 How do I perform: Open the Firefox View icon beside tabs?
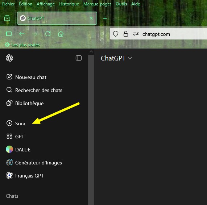click(7, 18)
